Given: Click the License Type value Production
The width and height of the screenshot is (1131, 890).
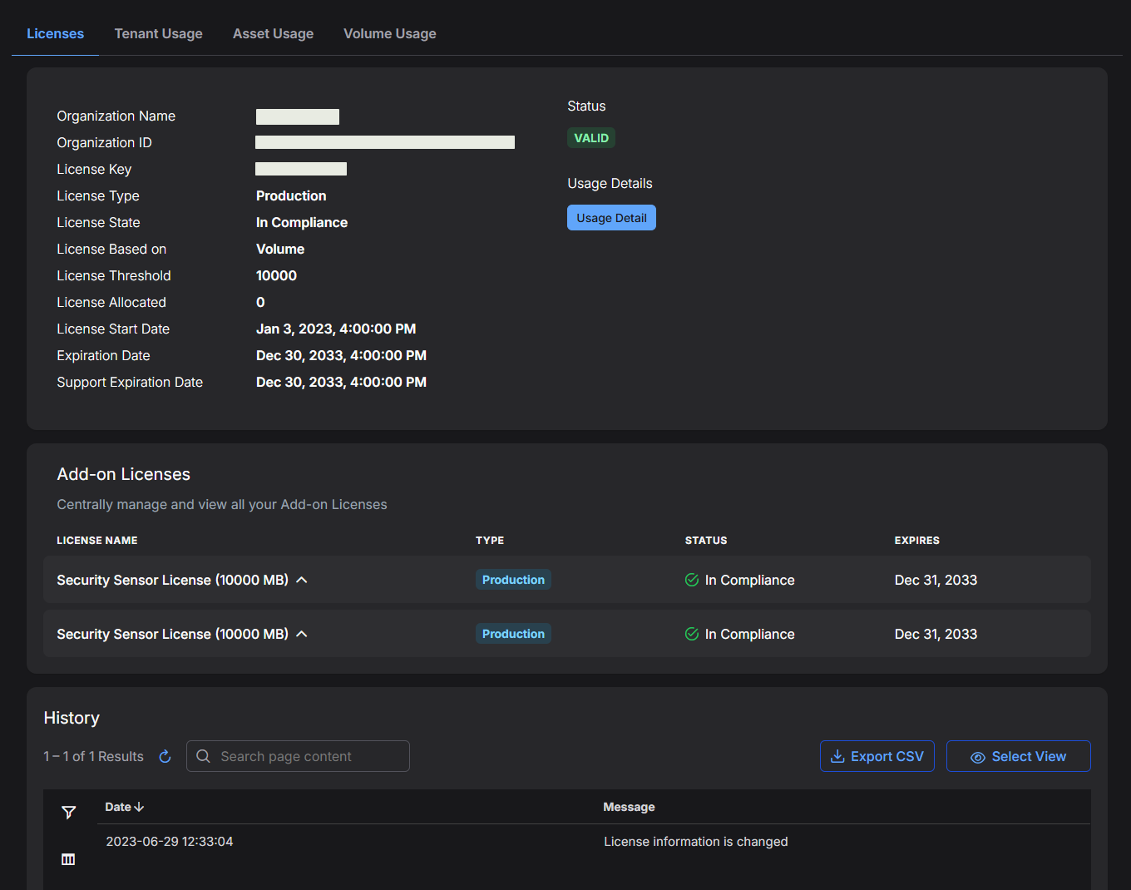Looking at the screenshot, I should point(291,195).
